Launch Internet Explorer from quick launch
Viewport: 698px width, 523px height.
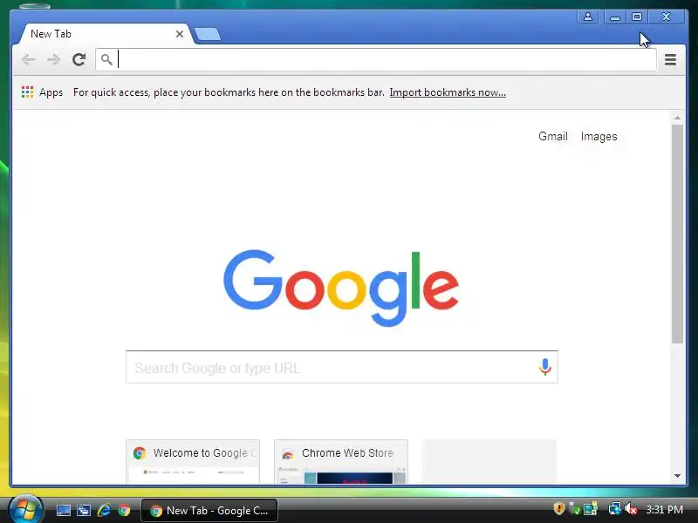pyautogui.click(x=104, y=510)
